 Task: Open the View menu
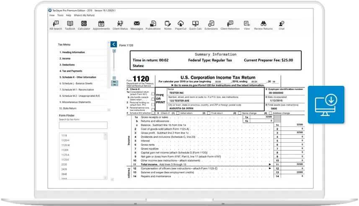(52, 15)
